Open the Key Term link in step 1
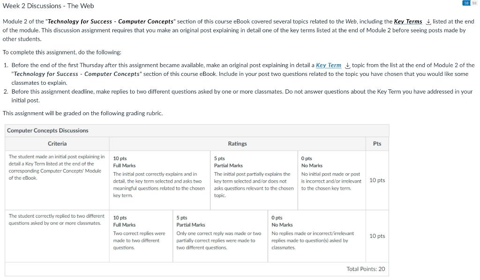The image size is (480, 280). point(329,65)
